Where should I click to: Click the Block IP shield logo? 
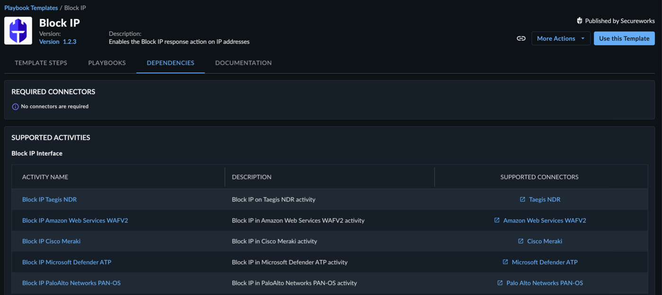(18, 31)
